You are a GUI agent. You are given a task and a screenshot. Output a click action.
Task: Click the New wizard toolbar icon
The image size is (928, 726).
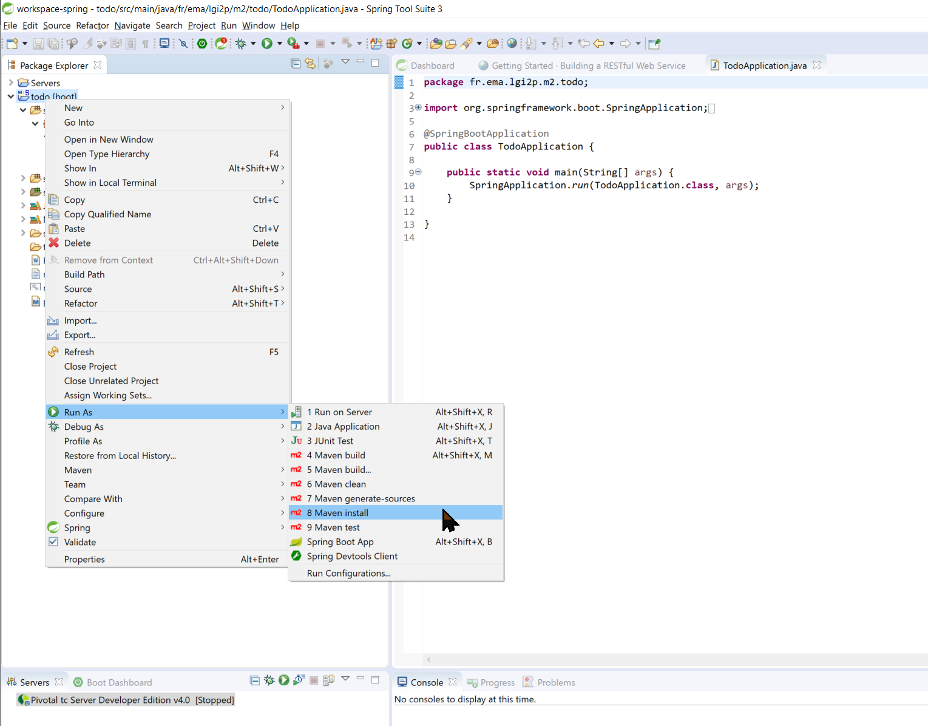[12, 44]
